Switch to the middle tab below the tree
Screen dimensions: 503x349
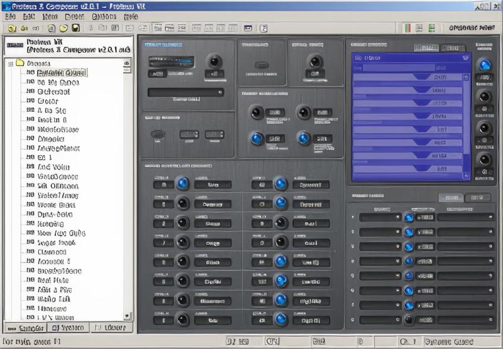click(x=67, y=328)
